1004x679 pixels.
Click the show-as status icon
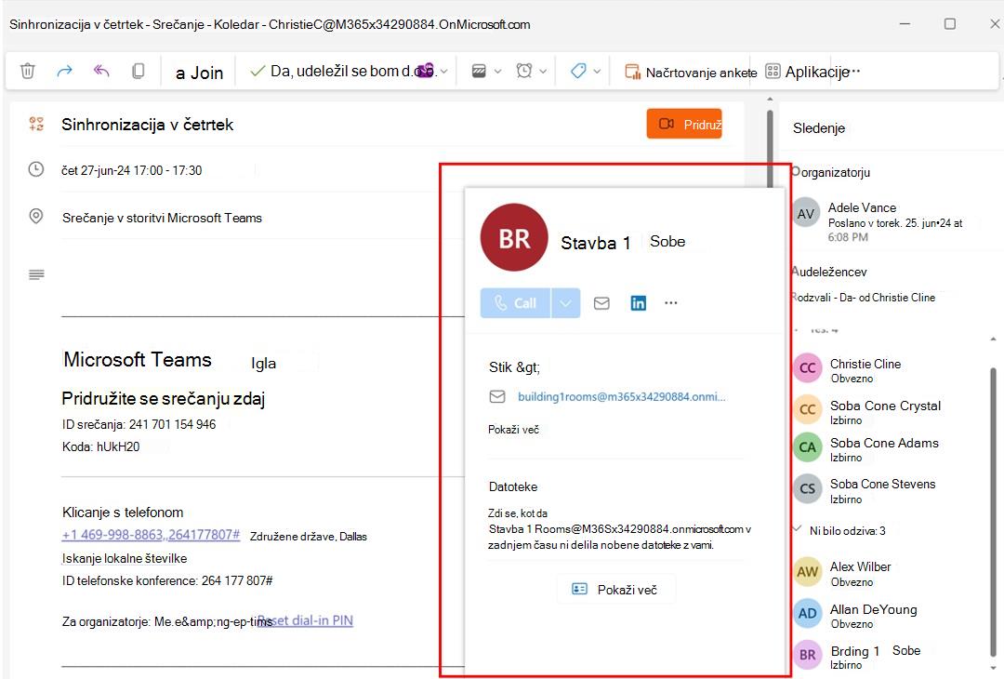[x=479, y=71]
